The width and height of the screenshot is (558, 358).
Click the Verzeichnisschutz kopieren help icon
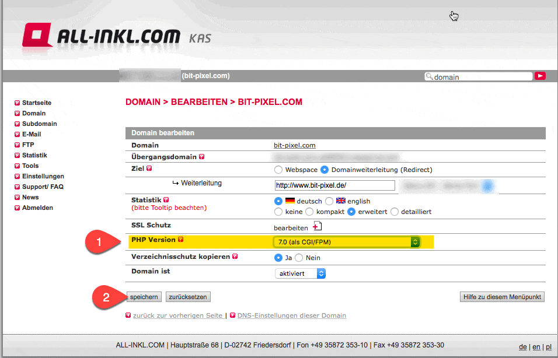coord(235,257)
